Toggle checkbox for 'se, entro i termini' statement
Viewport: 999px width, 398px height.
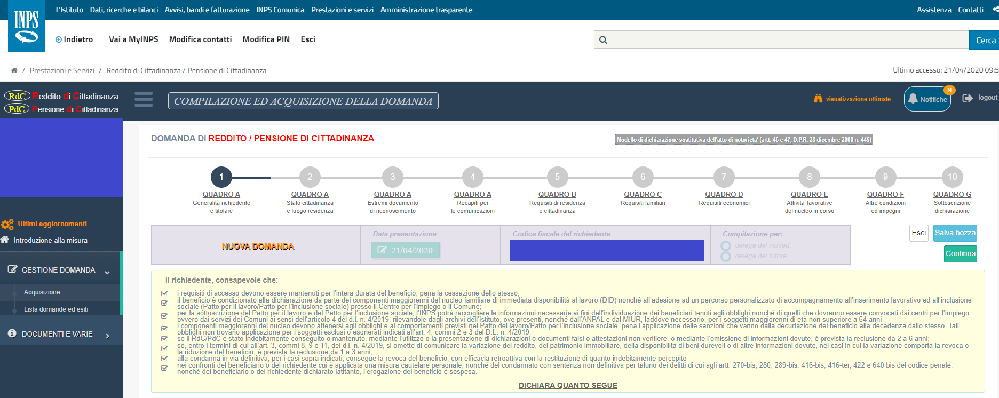coord(164,348)
